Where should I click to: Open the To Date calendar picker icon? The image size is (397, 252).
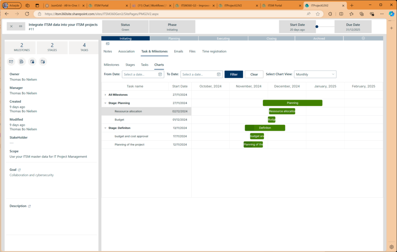pos(218,74)
